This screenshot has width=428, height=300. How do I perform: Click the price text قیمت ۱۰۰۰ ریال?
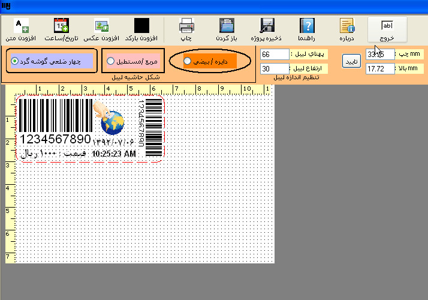(53, 154)
